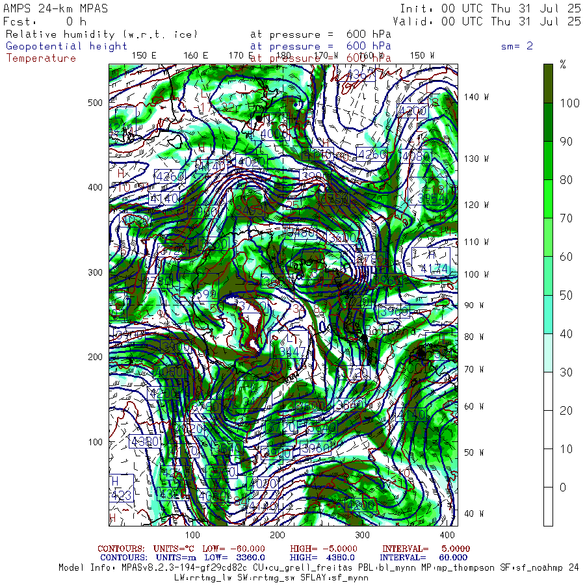Click the '70 W' longitude label

(474, 369)
